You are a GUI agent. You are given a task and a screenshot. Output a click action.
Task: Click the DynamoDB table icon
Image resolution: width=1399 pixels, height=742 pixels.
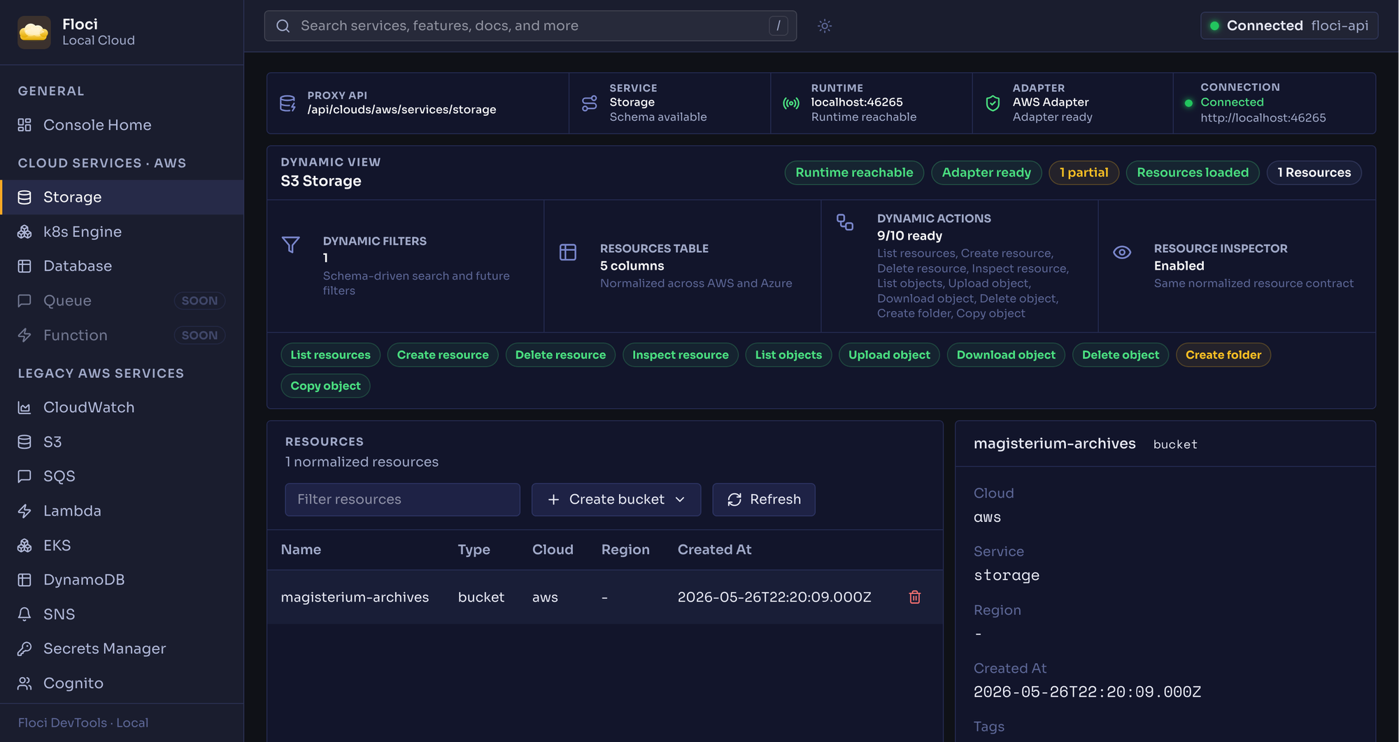(24, 580)
